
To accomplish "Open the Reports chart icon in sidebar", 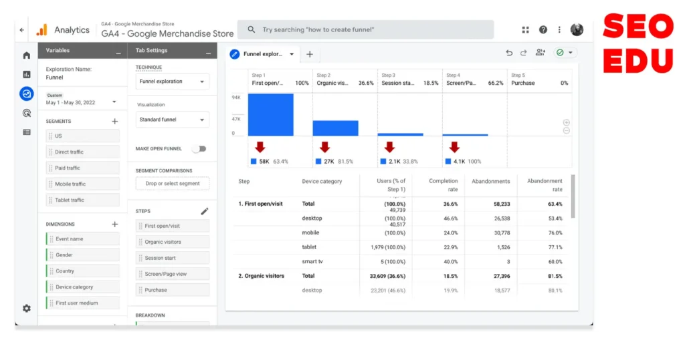I will tap(27, 74).
